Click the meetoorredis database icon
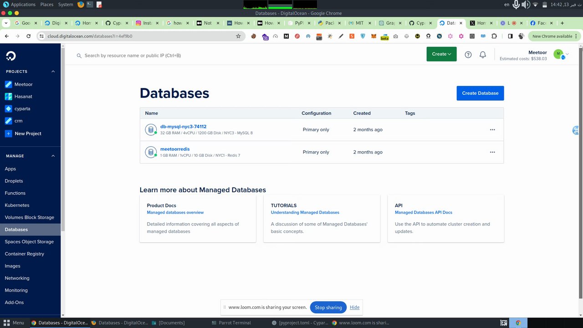 coord(151,152)
